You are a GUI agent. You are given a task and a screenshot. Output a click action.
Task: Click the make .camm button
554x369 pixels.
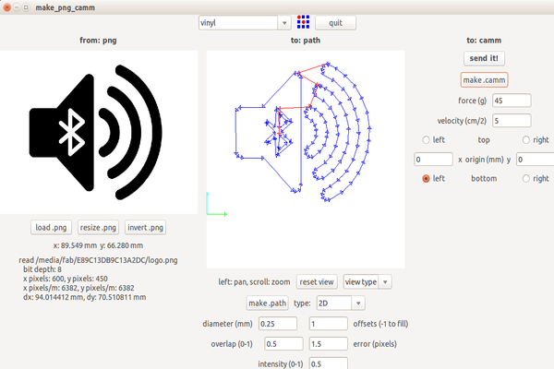click(x=484, y=80)
